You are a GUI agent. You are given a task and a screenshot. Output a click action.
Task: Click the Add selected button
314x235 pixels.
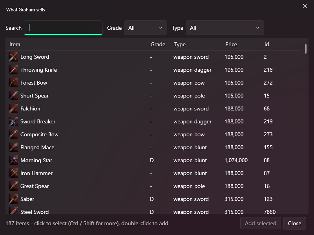(260, 223)
